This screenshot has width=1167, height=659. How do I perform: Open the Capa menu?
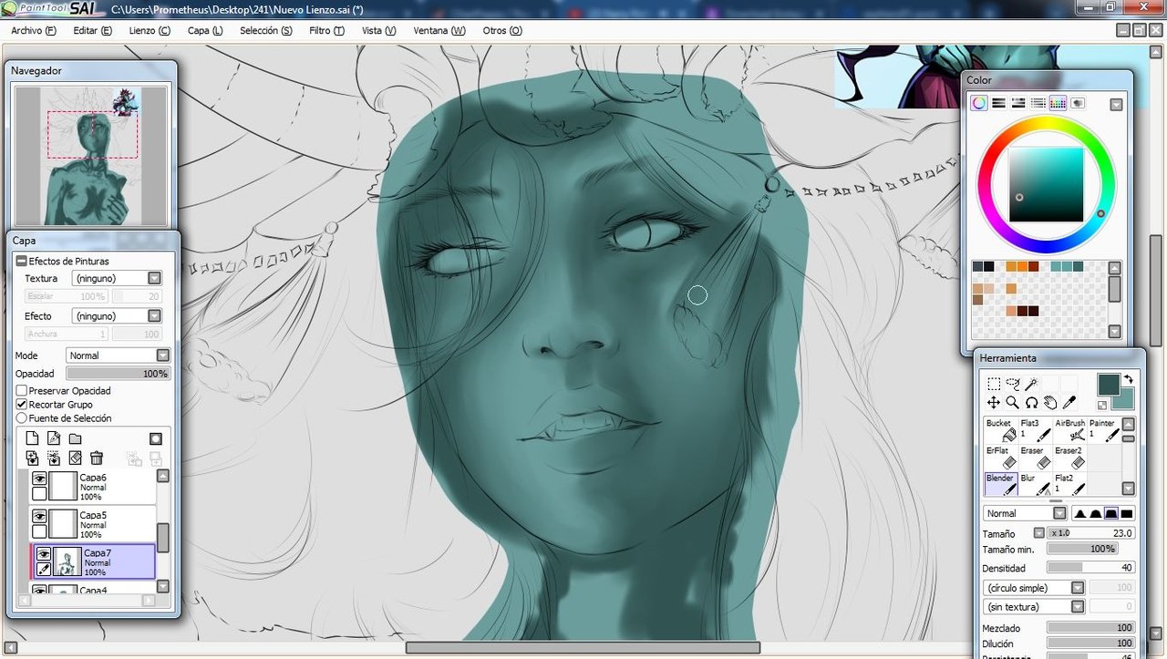tap(205, 30)
